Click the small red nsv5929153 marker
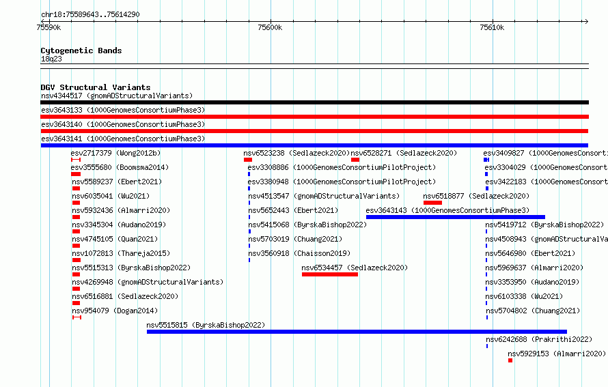Viewport: 608px width, 387px height. [x=510, y=360]
